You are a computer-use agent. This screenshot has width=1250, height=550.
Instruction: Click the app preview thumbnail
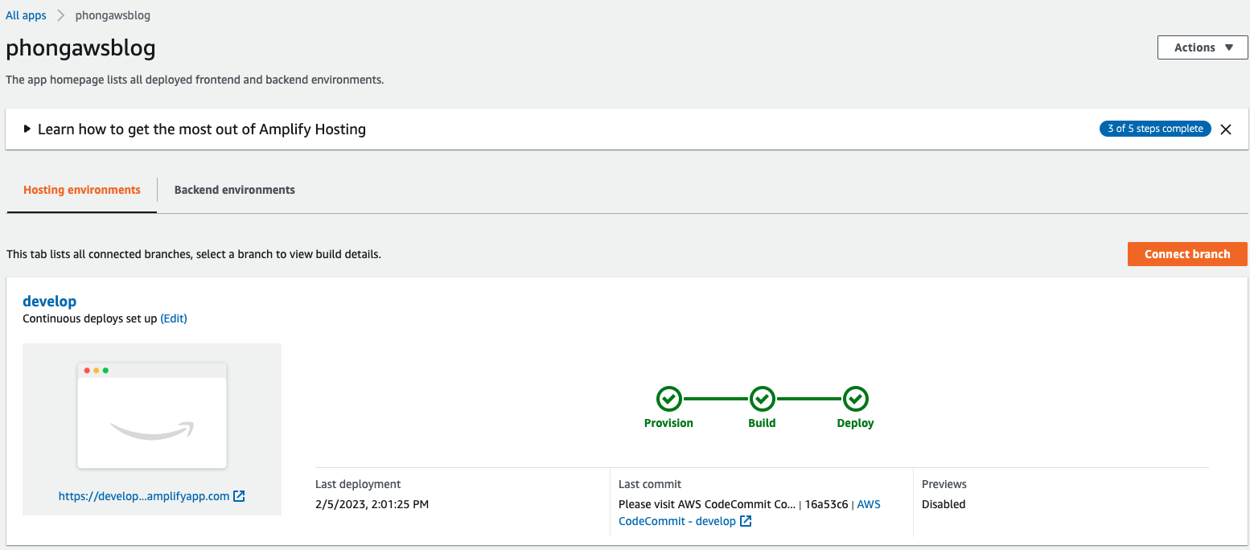click(x=152, y=416)
